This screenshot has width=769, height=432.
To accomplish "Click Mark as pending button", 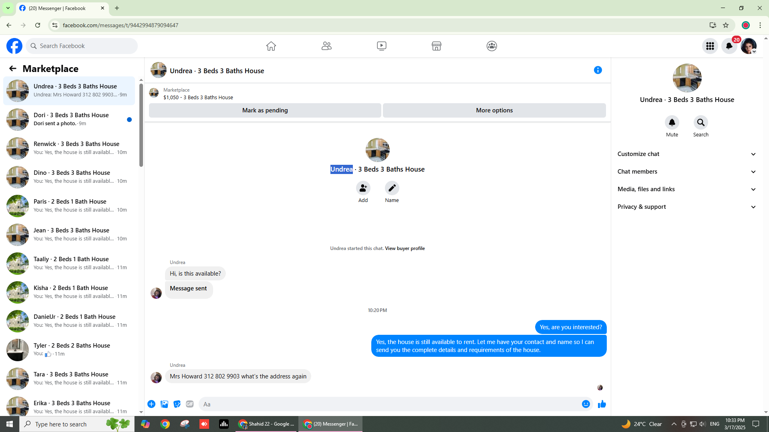I will pos(265,110).
